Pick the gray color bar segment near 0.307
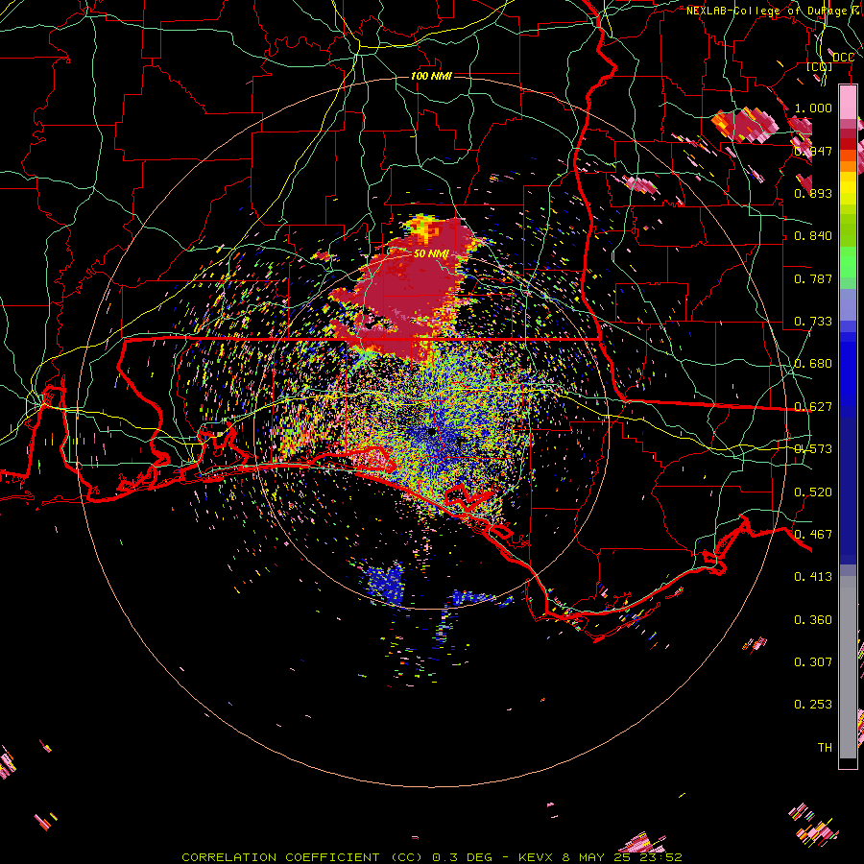This screenshot has width=864, height=864. 848,669
